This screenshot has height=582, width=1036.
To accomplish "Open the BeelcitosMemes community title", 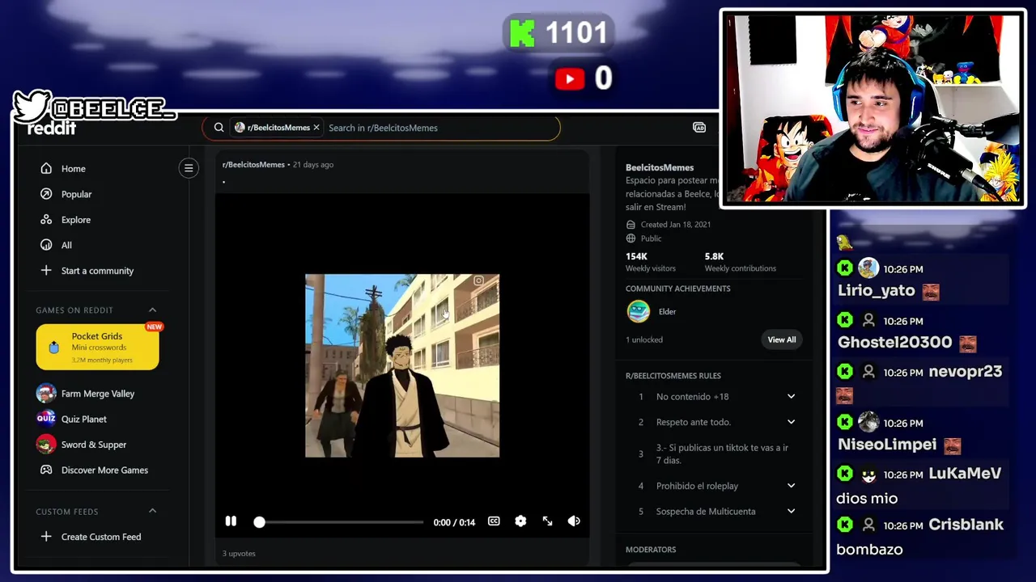I will point(660,167).
